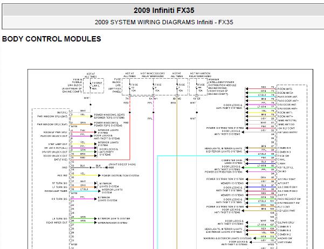Screen dimensions: 324x249
Task: Click the 'FUSIBLE LINK L 40A' label
Action: (x=97, y=86)
